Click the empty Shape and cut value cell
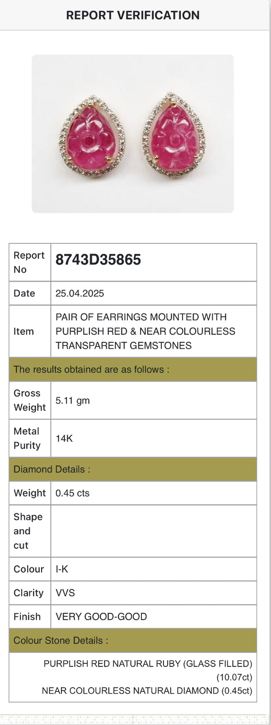The image size is (271, 725). 154,531
